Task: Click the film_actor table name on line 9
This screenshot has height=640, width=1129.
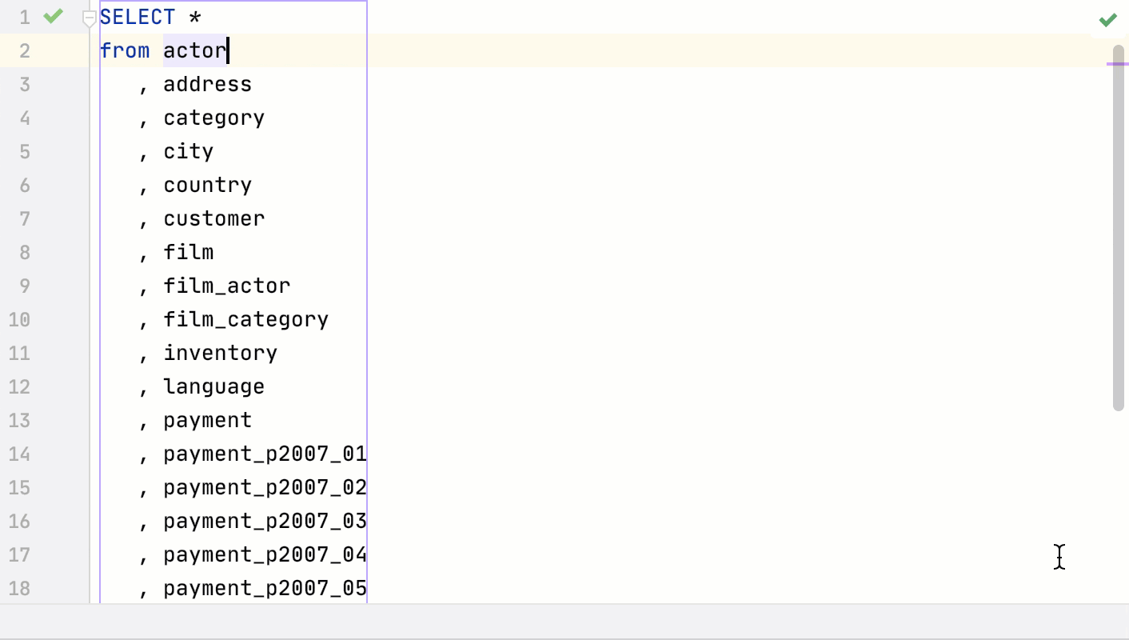Action: 226,285
